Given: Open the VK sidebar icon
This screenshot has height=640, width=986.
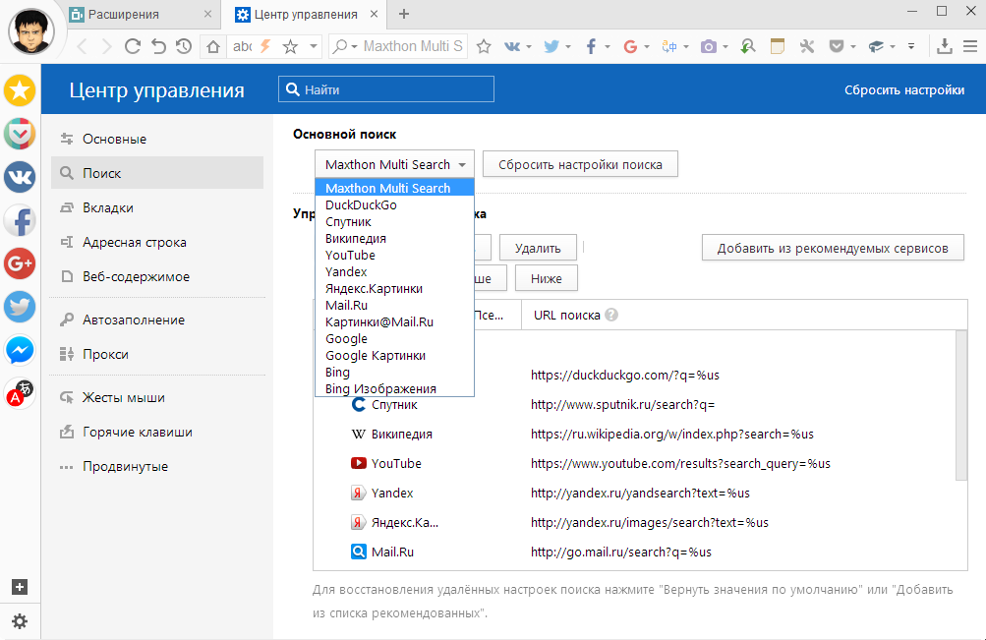Looking at the screenshot, I should click(20, 177).
